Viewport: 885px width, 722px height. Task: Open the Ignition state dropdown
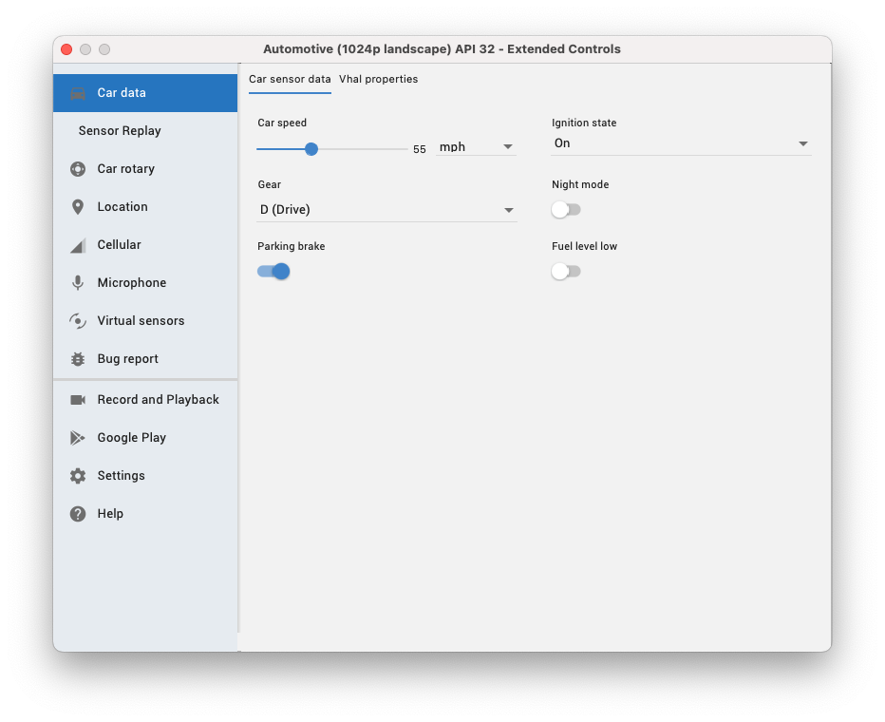click(681, 143)
